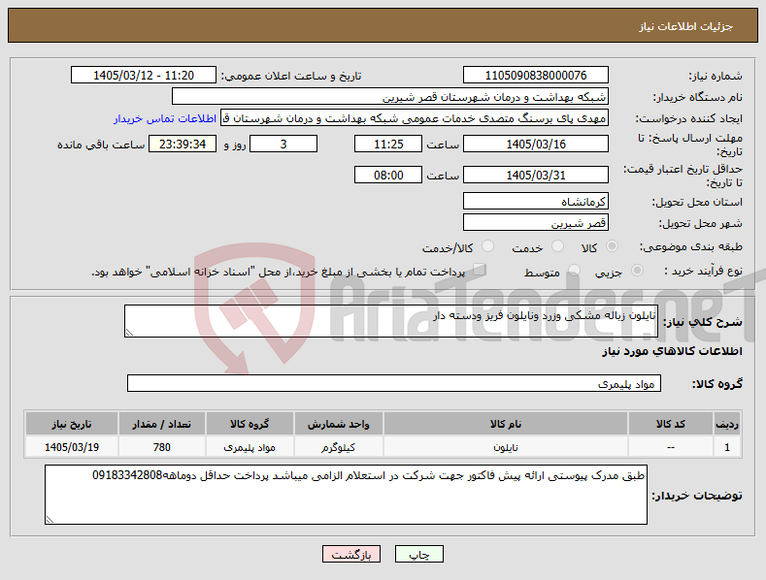Click the کد کالا column header
The width and height of the screenshot is (766, 580).
point(670,424)
